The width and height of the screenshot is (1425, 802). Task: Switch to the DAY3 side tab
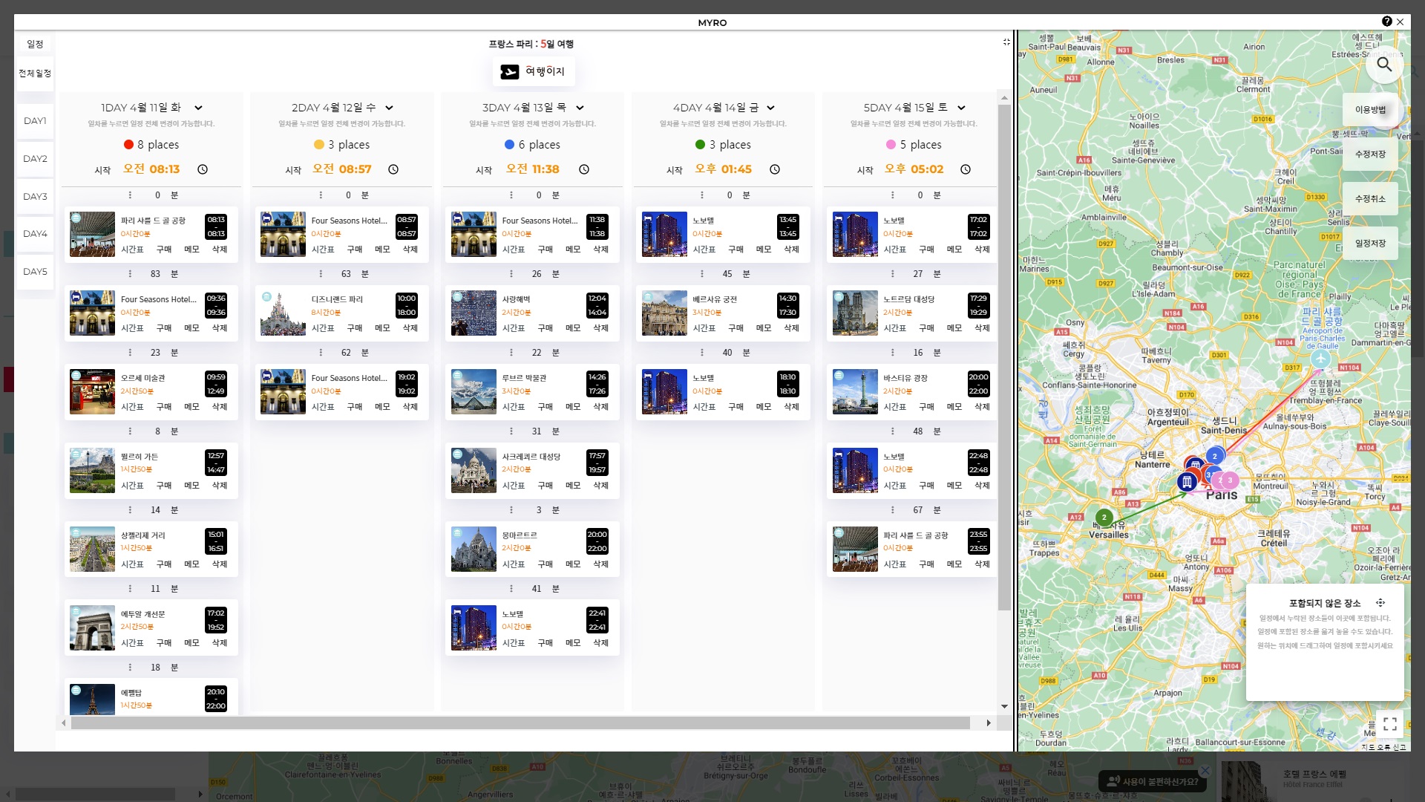click(35, 196)
